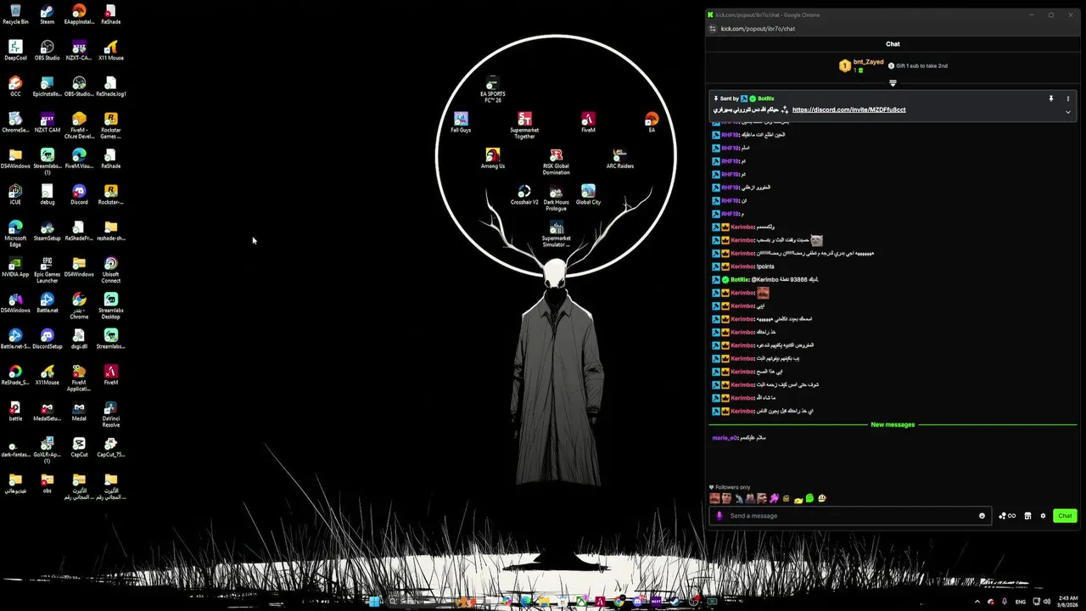Launch Steam from the desktop
1086x611 pixels.
(47, 14)
